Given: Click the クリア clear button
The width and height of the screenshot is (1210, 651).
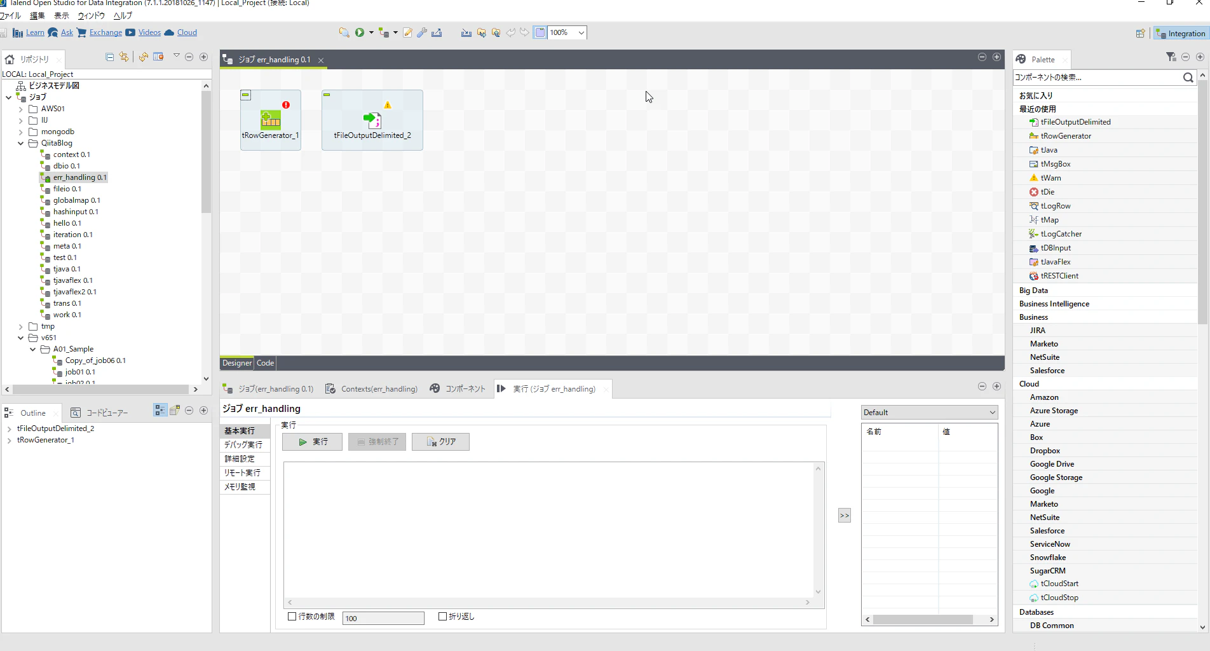Looking at the screenshot, I should [440, 442].
